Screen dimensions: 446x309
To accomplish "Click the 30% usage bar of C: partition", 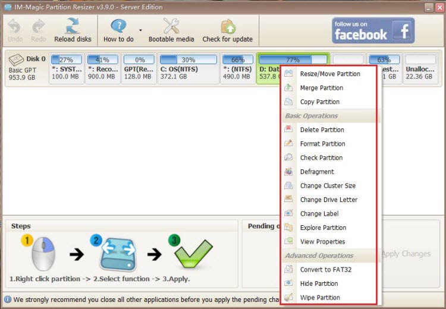I will point(189,59).
